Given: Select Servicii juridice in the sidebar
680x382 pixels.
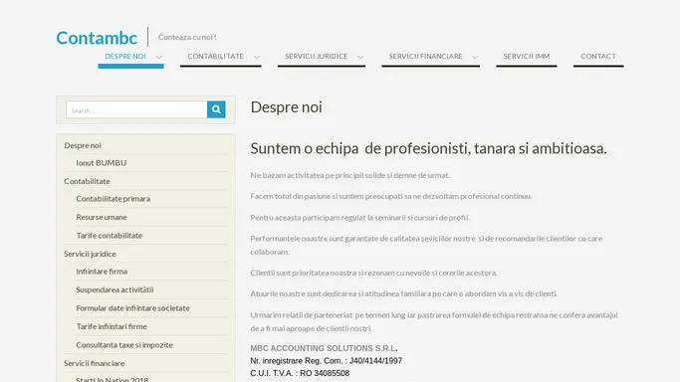Looking at the screenshot, I should (90, 254).
